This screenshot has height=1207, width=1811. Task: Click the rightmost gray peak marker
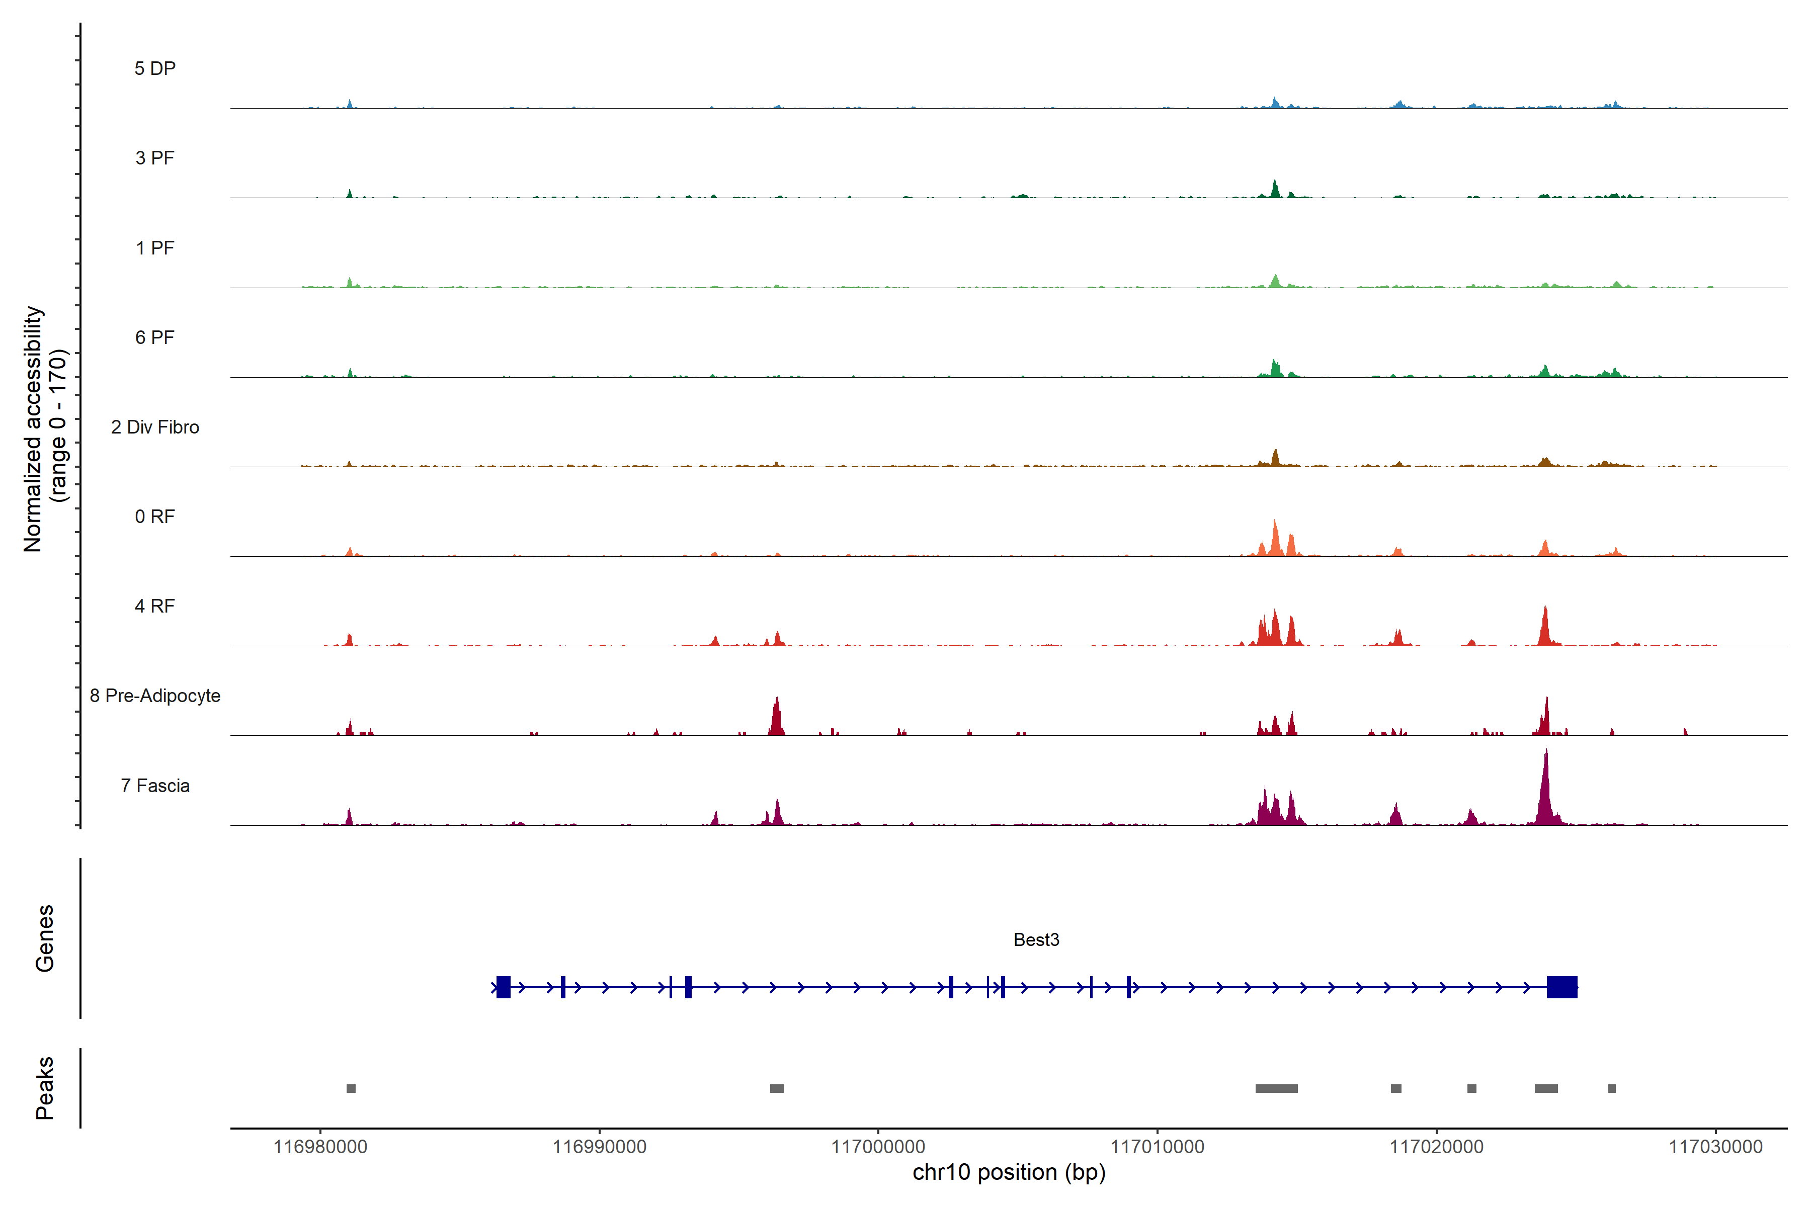point(1612,1088)
